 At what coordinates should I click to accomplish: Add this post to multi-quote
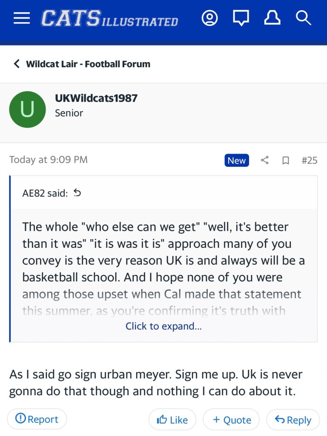pyautogui.click(x=231, y=419)
